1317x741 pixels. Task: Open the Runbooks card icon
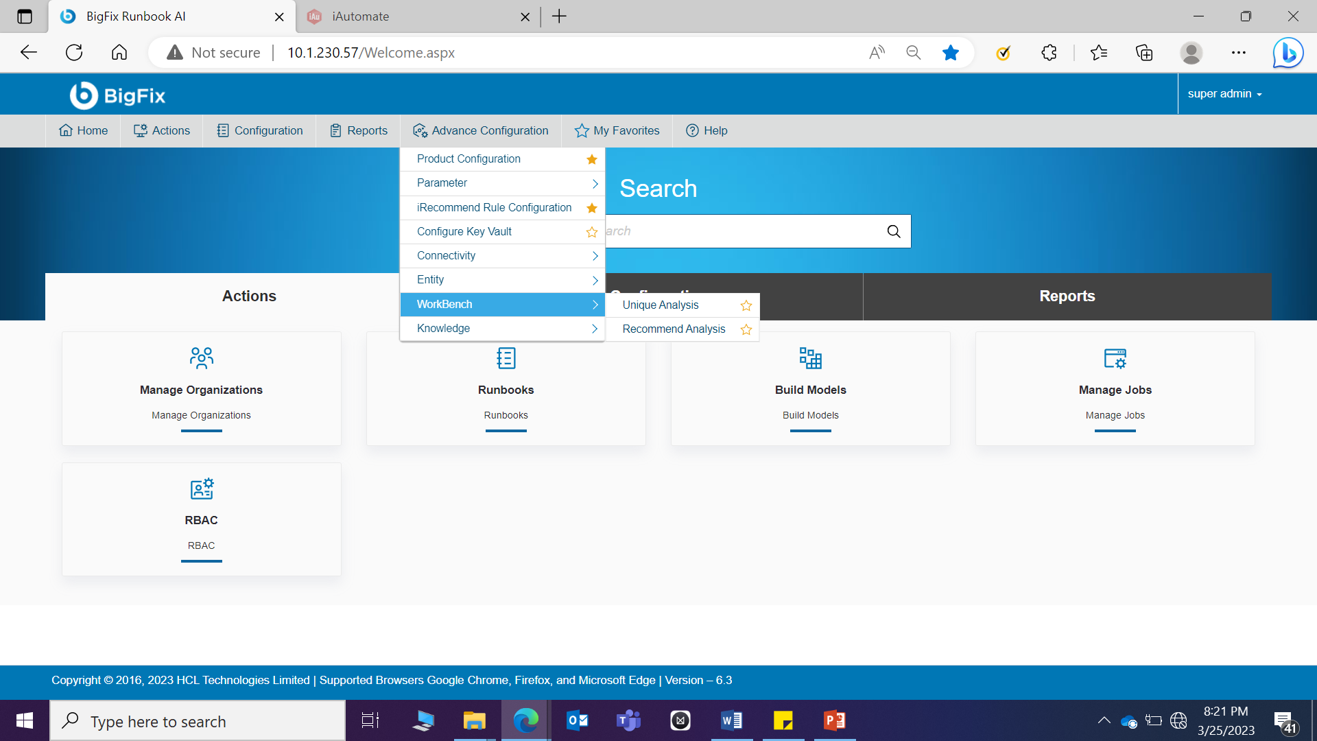point(506,358)
